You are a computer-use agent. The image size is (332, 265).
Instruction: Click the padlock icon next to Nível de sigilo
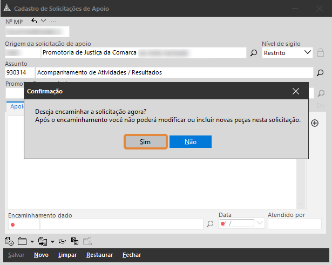coord(321,53)
